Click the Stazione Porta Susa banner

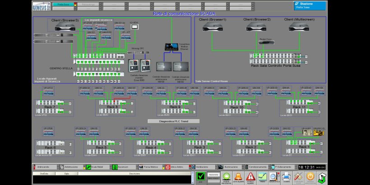pyautogui.click(x=310, y=6)
